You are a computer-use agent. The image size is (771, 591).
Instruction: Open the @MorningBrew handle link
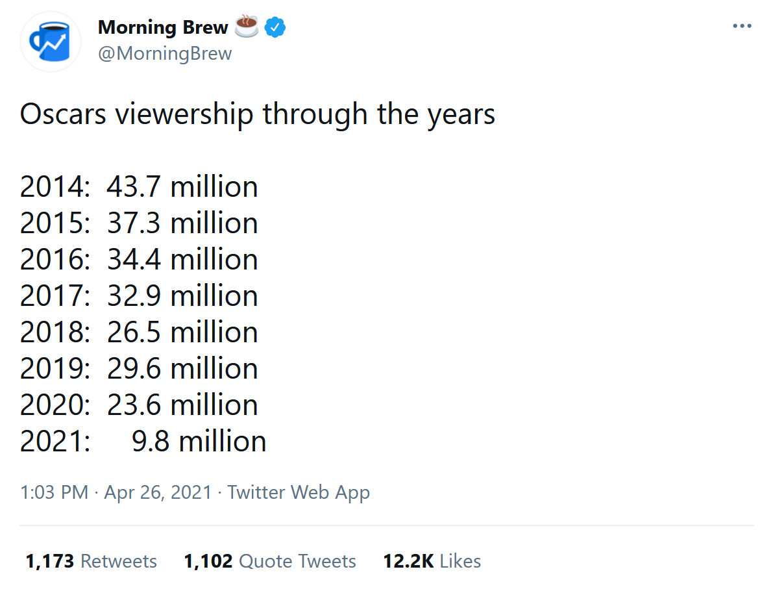(164, 53)
